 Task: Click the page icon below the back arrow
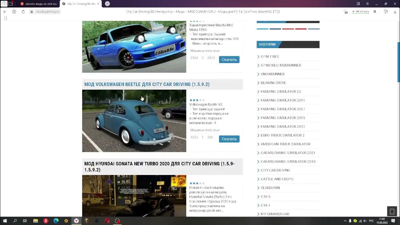(6, 18)
